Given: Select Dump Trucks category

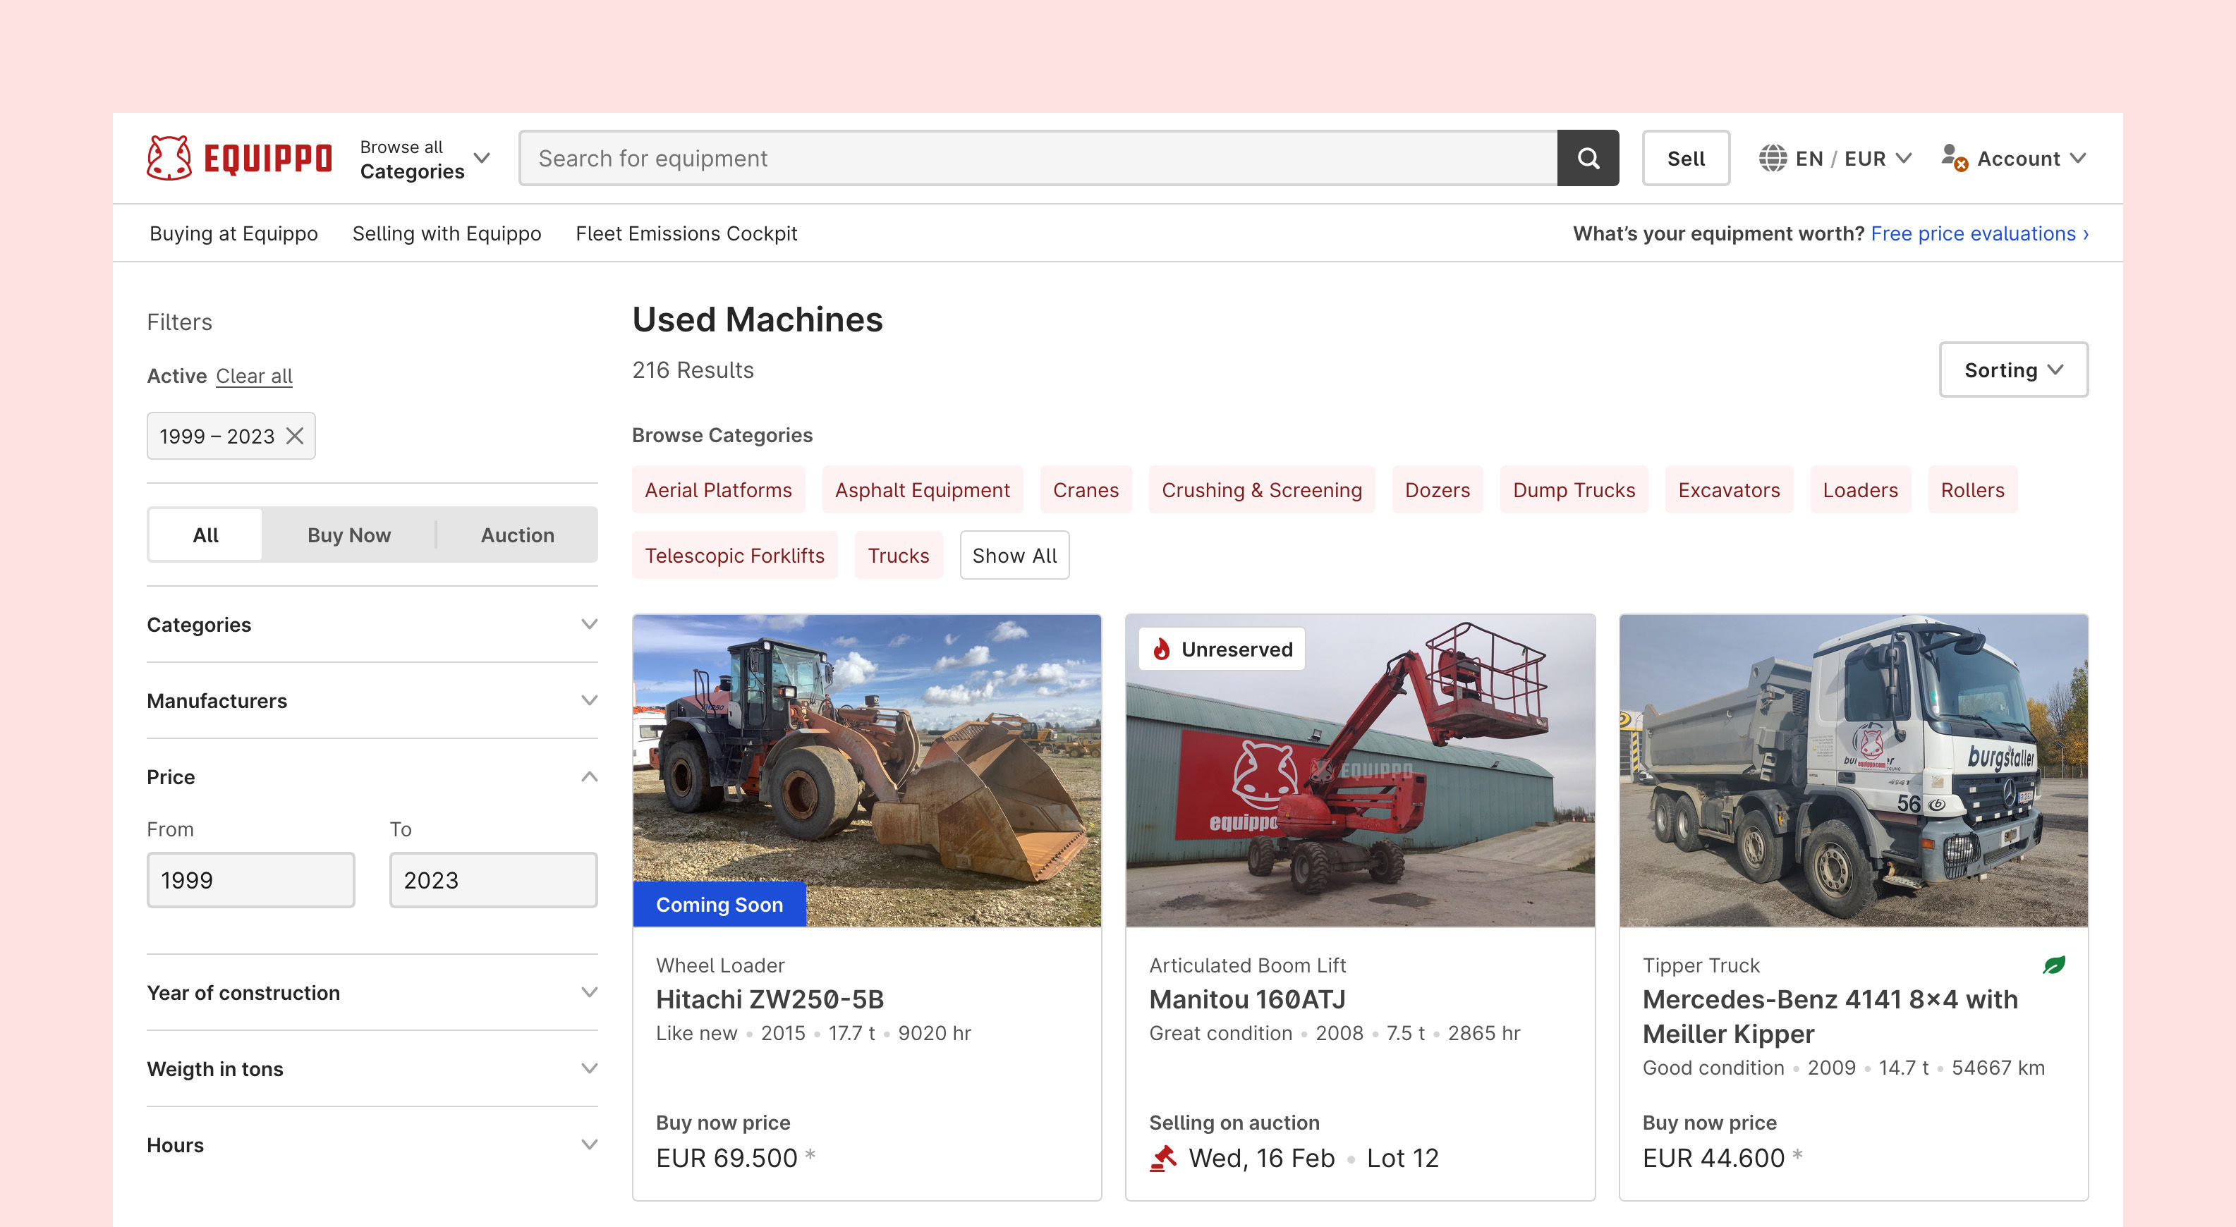Looking at the screenshot, I should (1574, 490).
